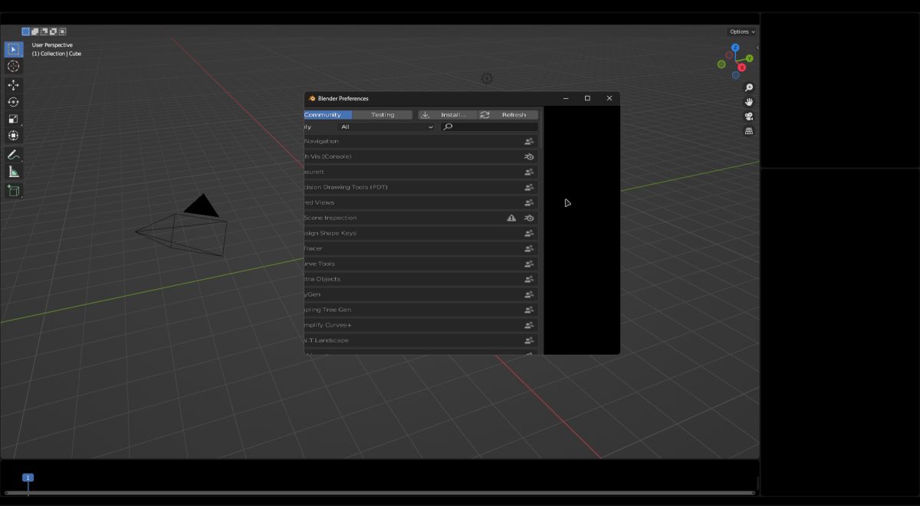Select the Assign Shape Keys row
Image resolution: width=920 pixels, height=506 pixels.
click(421, 233)
